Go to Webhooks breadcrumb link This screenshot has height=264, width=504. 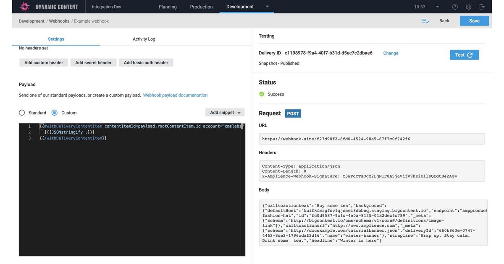point(59,21)
